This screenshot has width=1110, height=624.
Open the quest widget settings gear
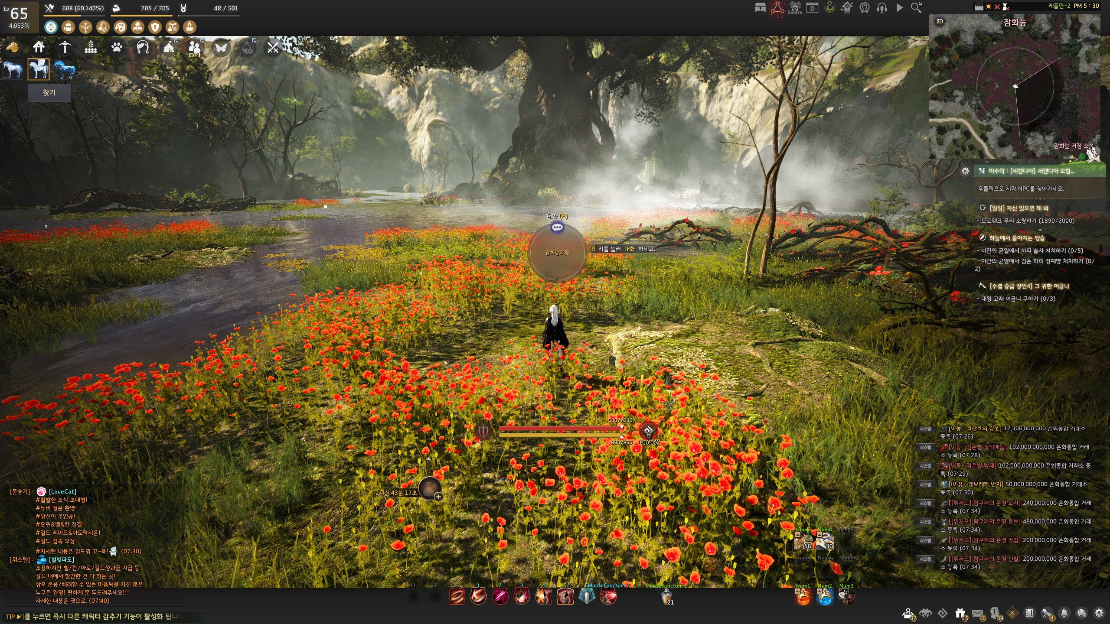click(965, 171)
